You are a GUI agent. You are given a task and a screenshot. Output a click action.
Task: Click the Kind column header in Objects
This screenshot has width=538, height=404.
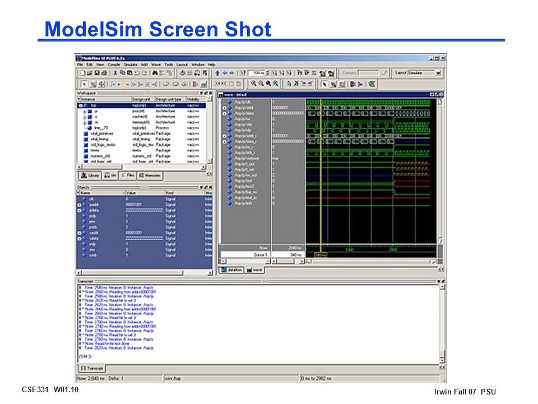click(x=184, y=193)
